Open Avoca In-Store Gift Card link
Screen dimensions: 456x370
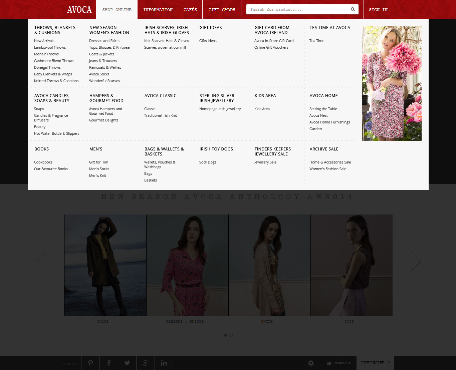pos(274,41)
